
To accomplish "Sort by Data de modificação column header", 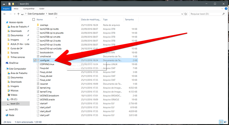I will pyautogui.click(x=91, y=19).
